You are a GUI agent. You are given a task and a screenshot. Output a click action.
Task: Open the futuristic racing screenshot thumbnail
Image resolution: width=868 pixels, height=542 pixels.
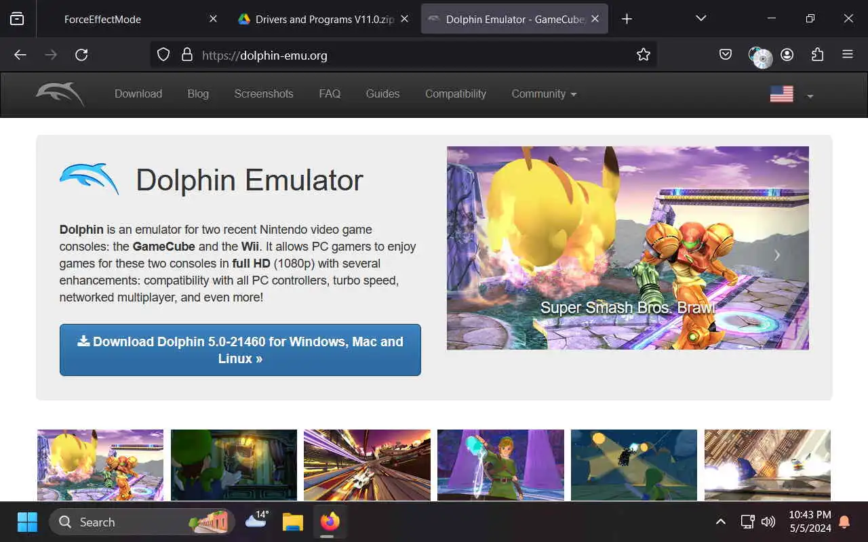367,465
